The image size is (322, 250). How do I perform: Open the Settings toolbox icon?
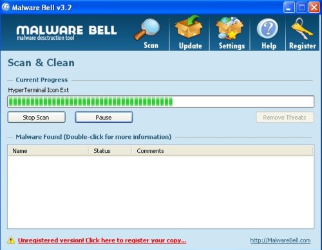click(x=230, y=28)
